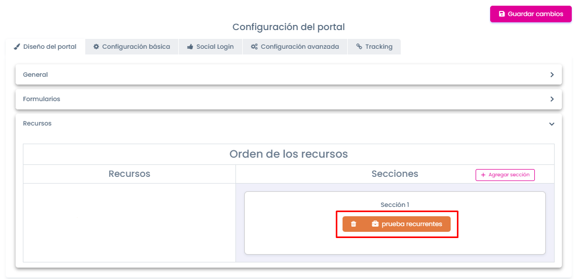Click the floppy disk icon in Guardar cambios

(501, 14)
